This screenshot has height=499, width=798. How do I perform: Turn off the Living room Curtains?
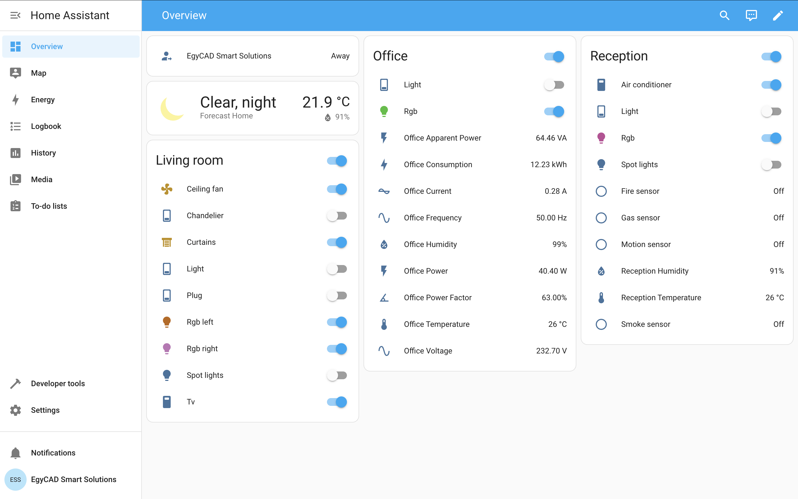click(336, 242)
